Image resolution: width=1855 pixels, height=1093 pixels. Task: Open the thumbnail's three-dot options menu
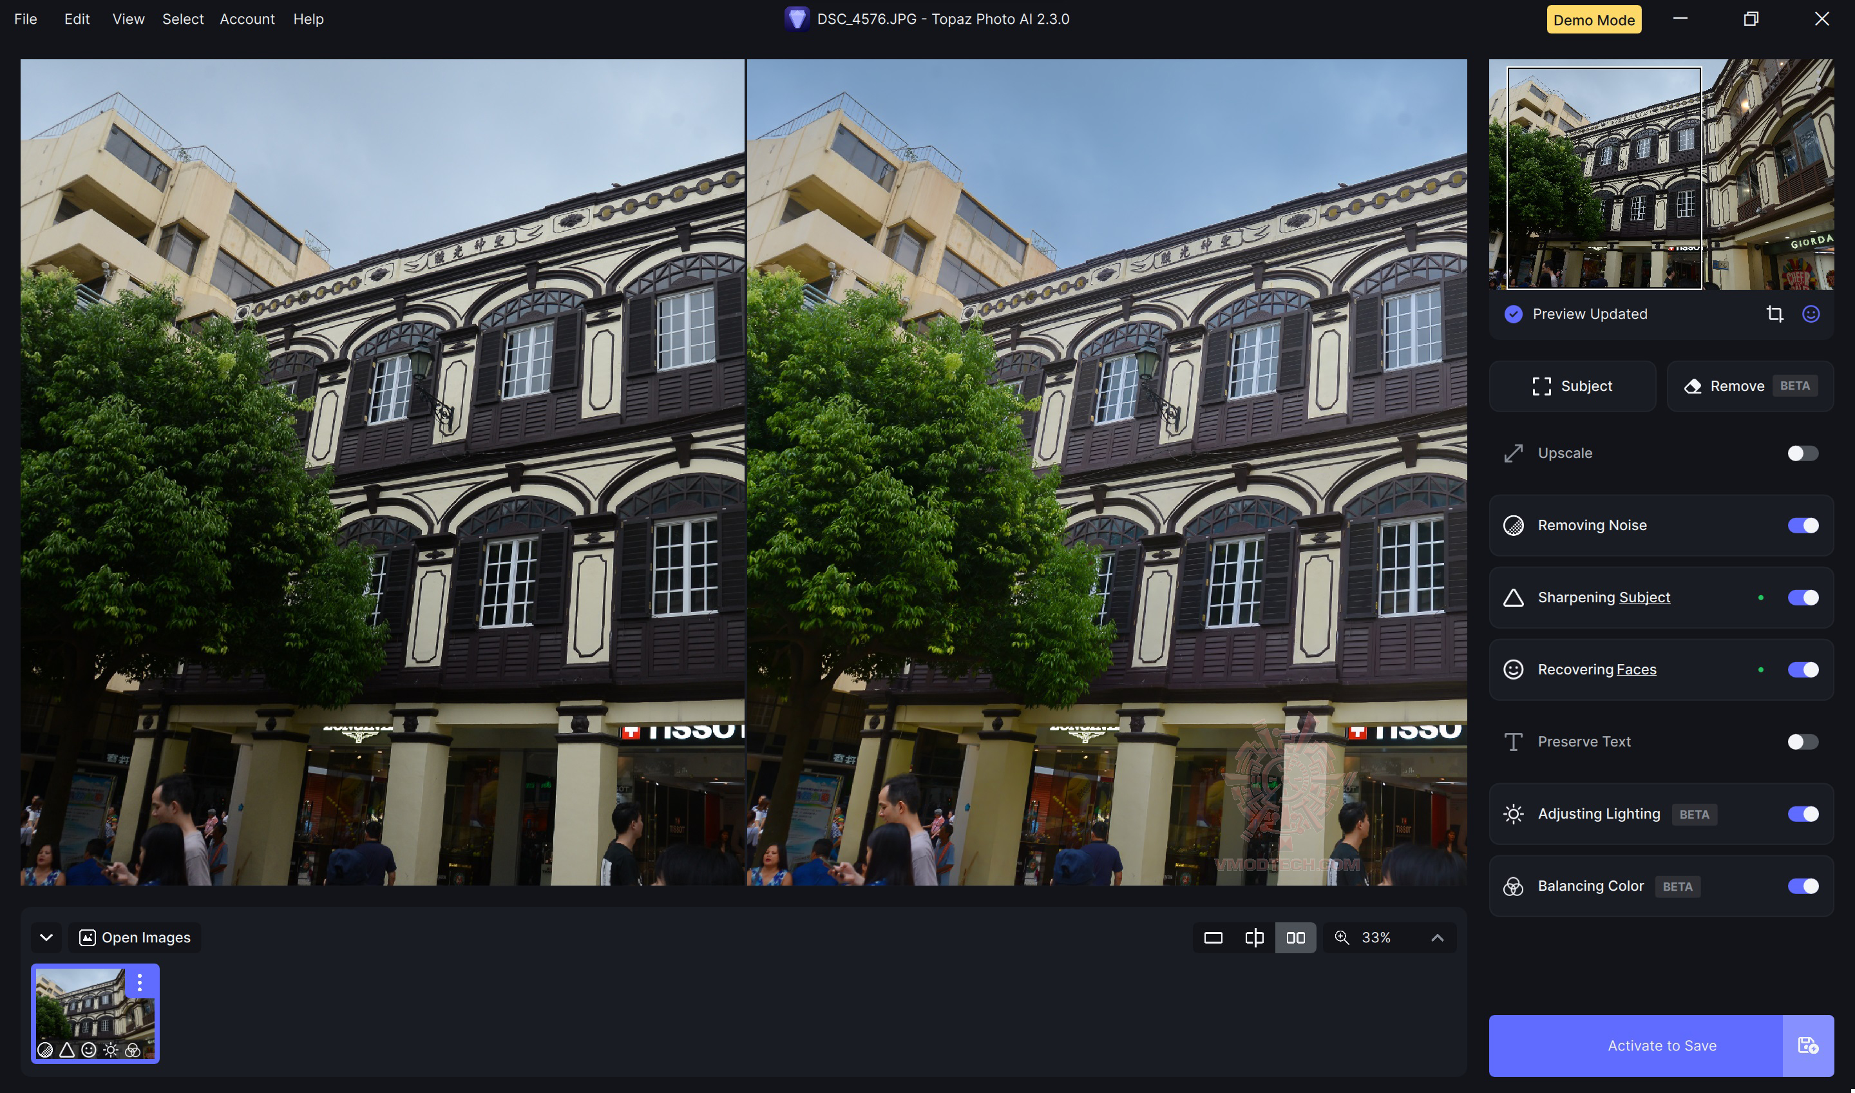click(139, 982)
